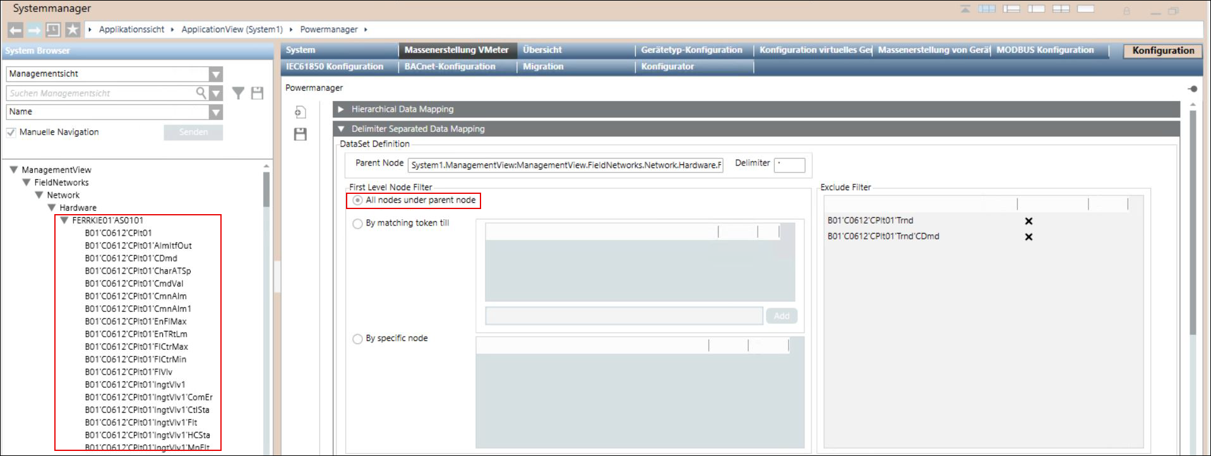Expand the Hierarchical Data Mapping section
Screen dimensions: 1211x456
point(341,109)
